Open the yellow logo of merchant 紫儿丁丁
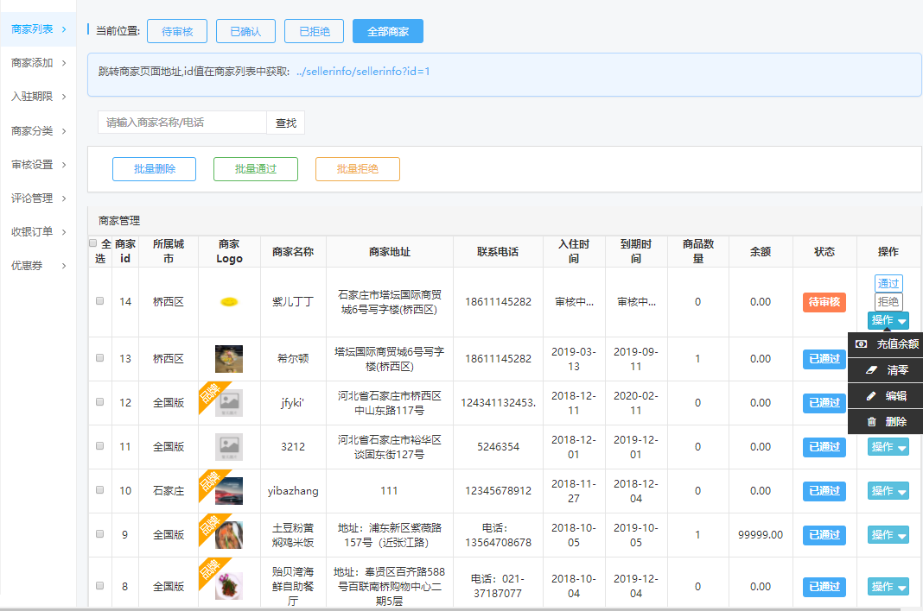 point(229,302)
